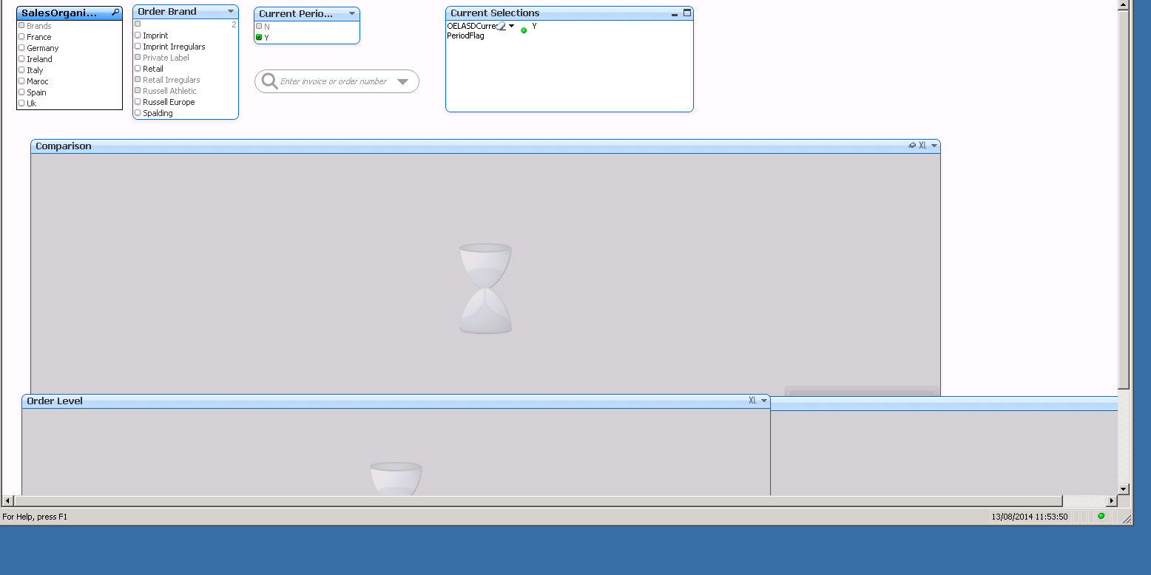Click the count 2 in Order Brand

[234, 24]
